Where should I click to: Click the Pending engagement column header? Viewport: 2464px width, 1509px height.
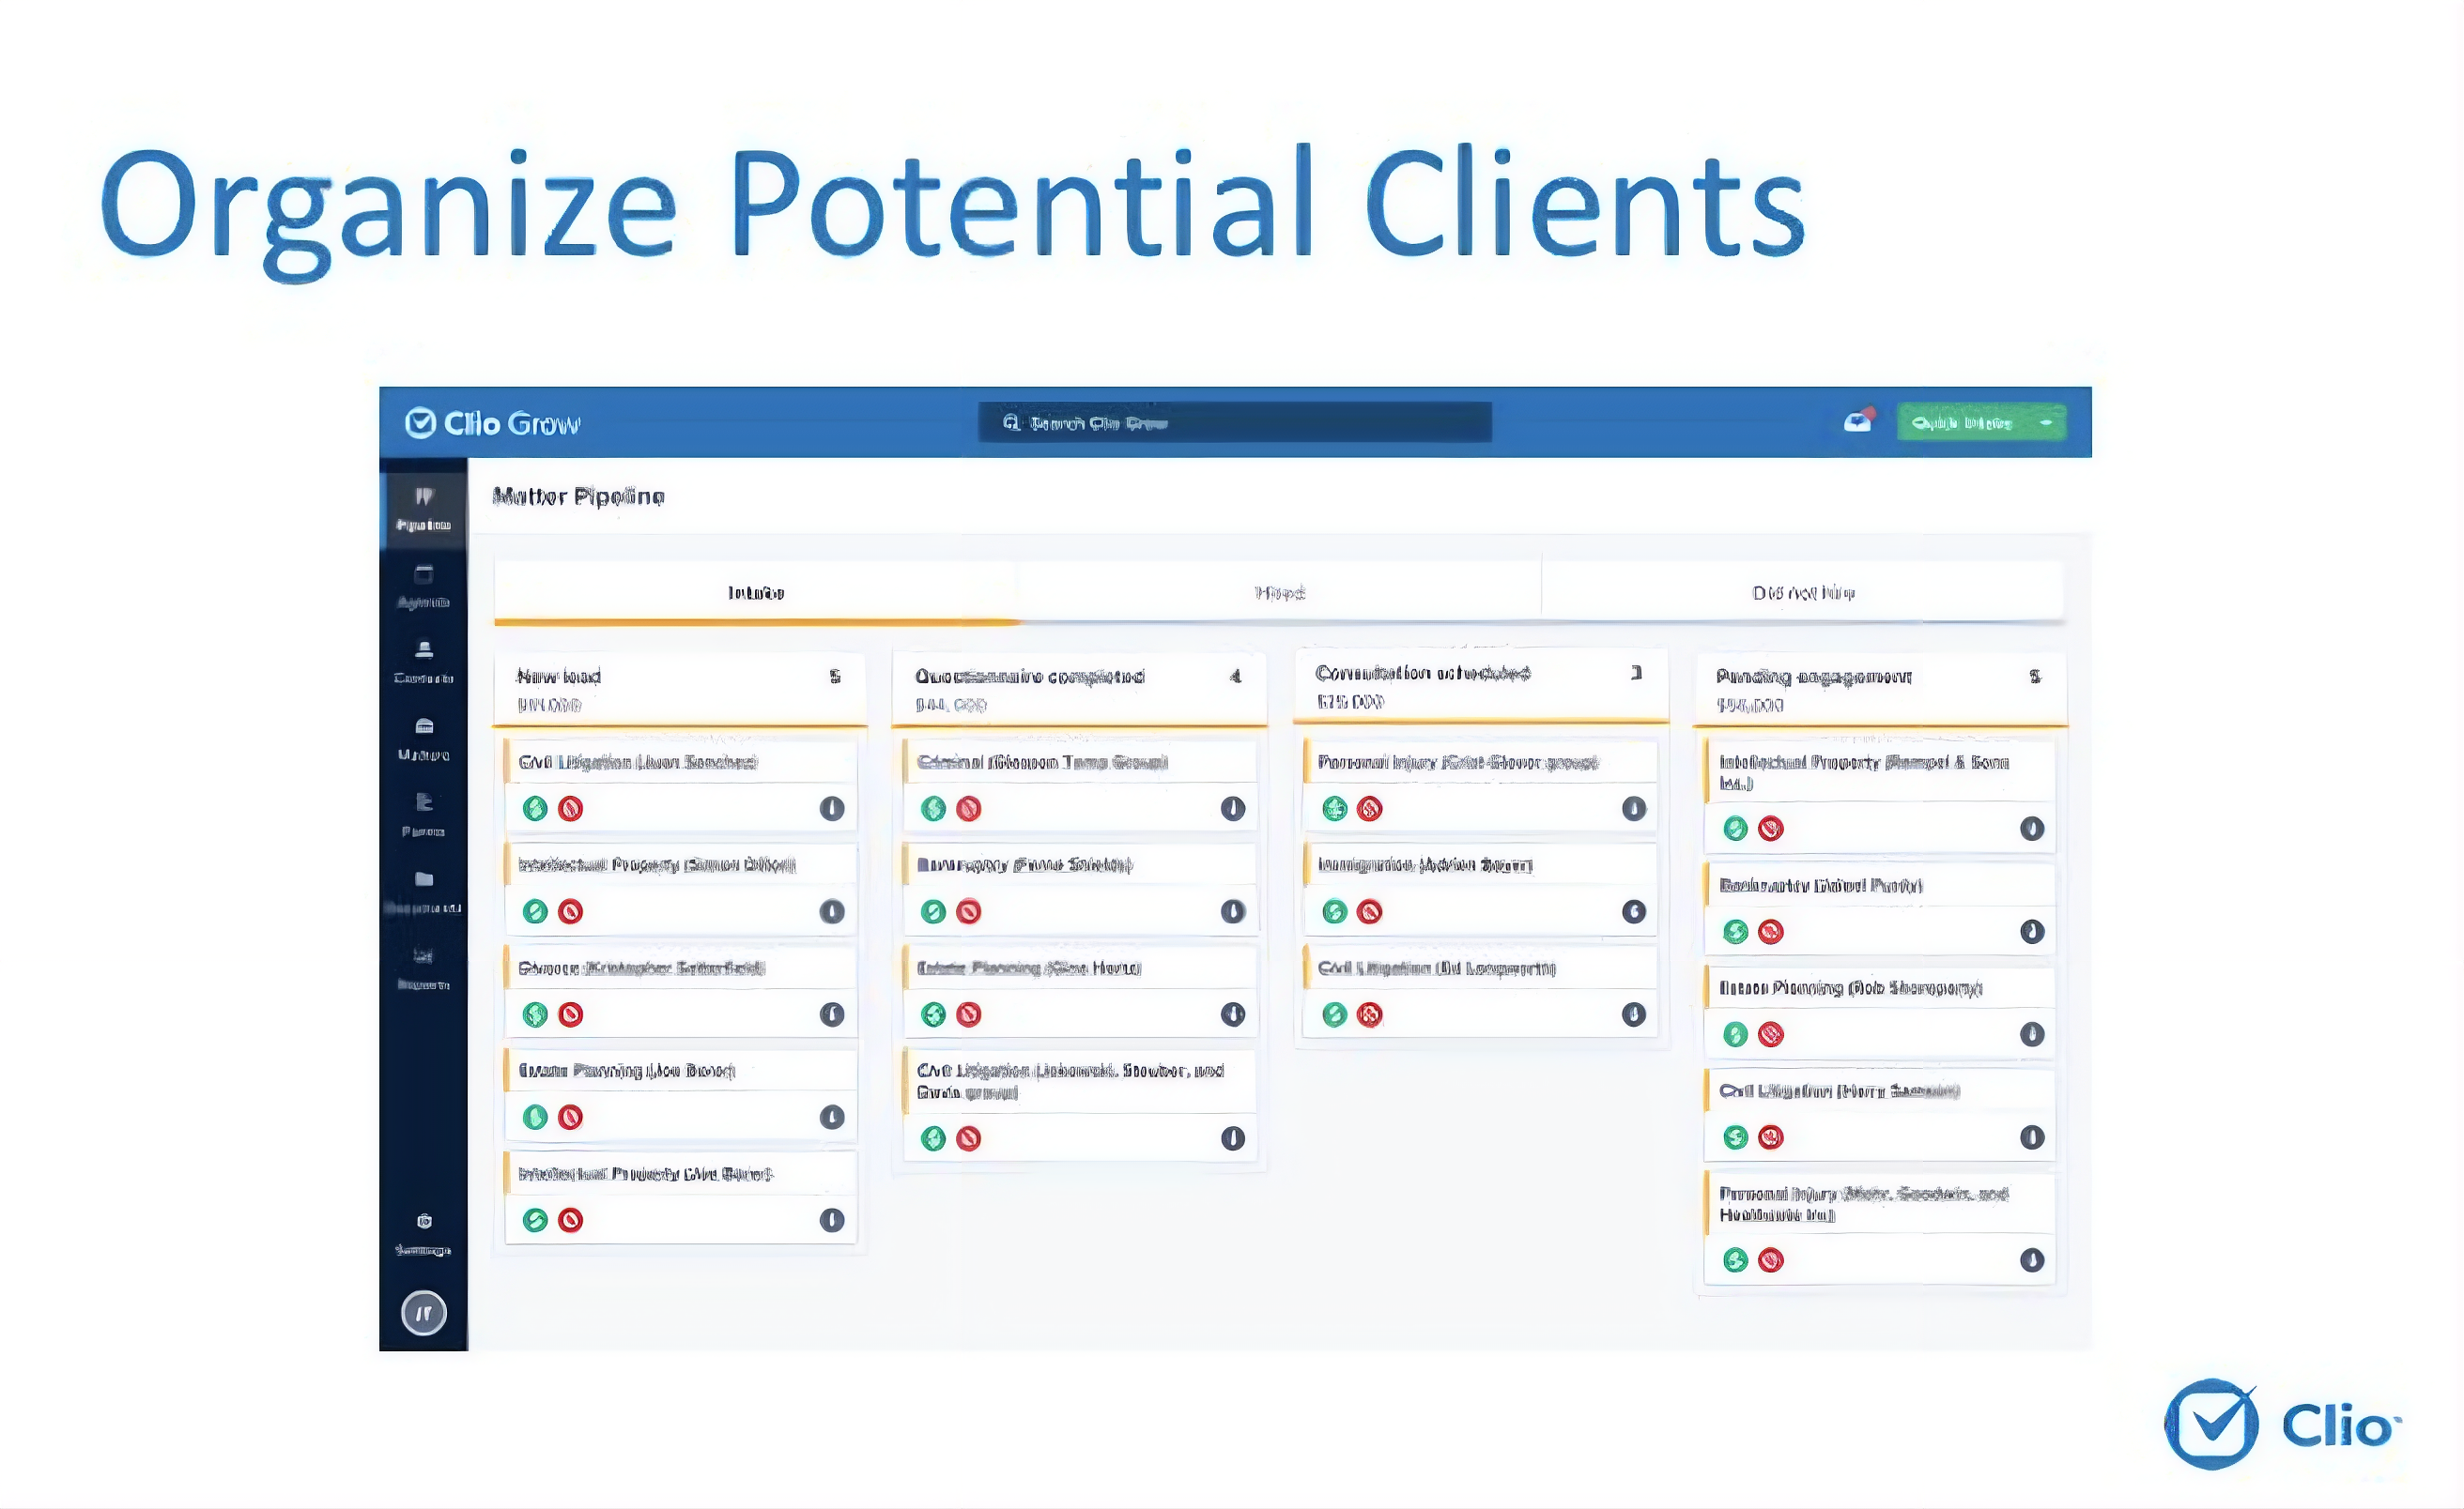pos(1880,689)
